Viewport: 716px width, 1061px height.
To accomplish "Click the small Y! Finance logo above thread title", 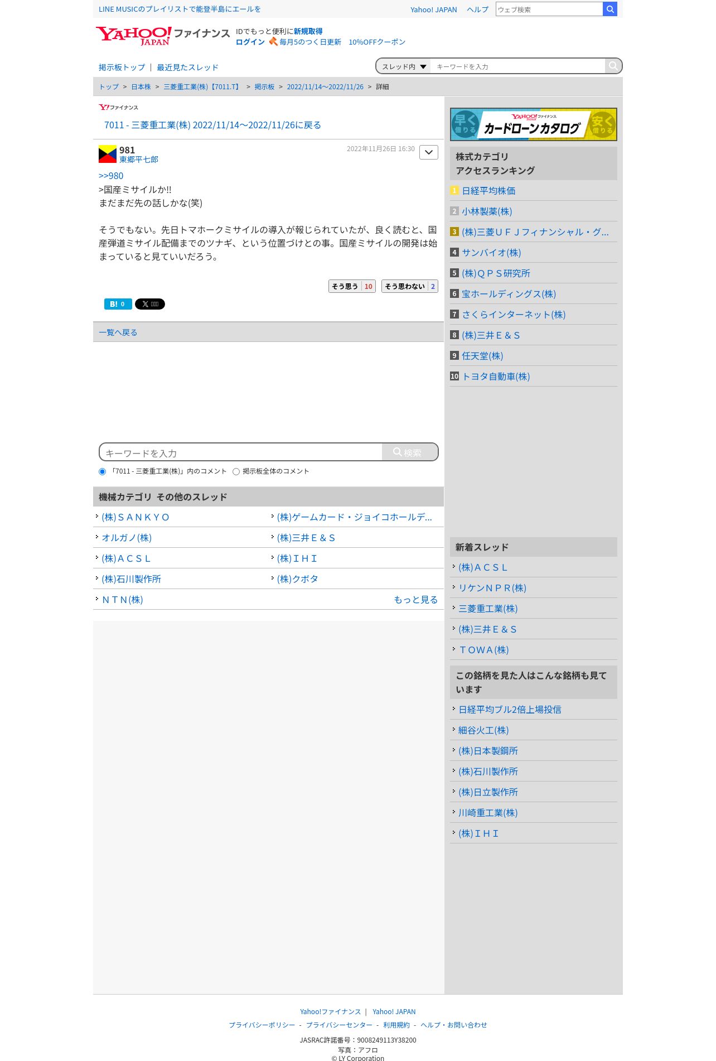I will pyautogui.click(x=118, y=107).
